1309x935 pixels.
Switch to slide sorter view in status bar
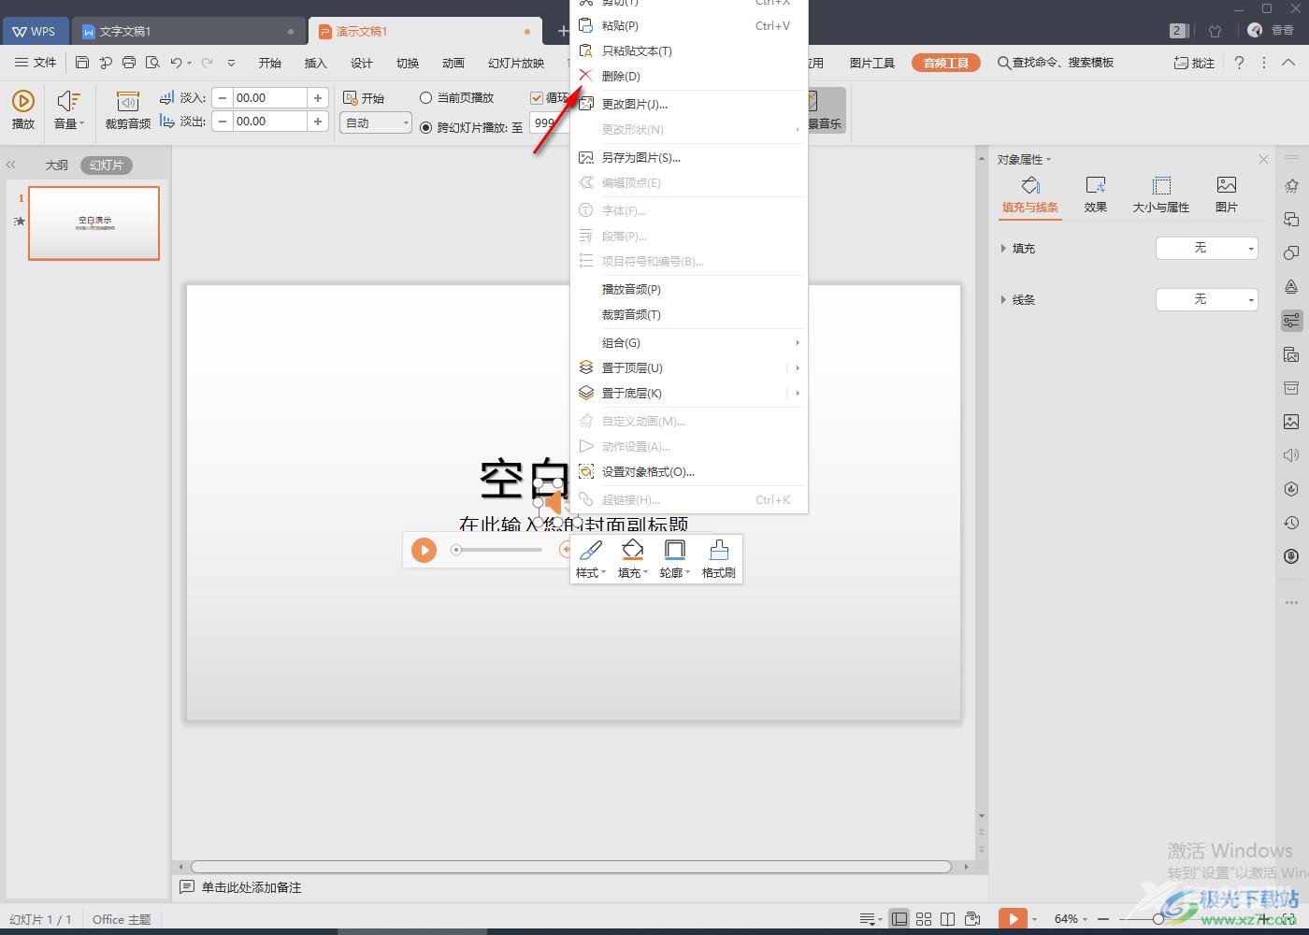click(924, 919)
